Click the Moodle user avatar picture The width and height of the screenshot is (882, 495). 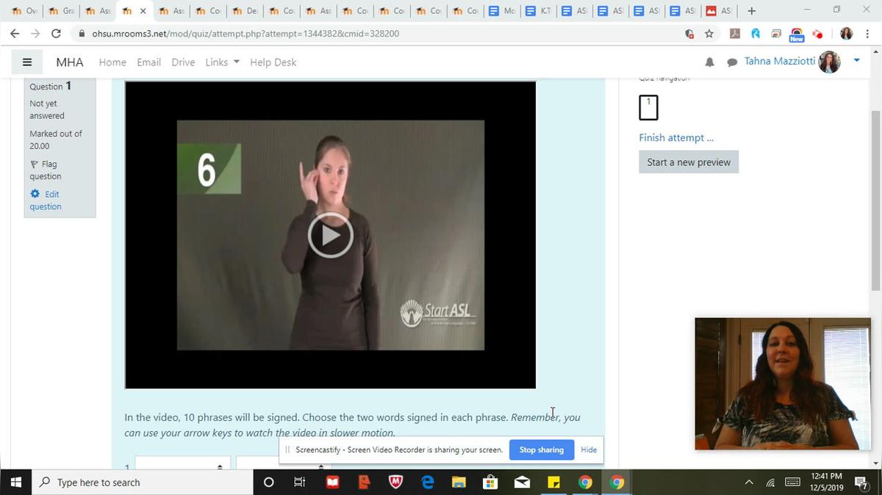(829, 62)
